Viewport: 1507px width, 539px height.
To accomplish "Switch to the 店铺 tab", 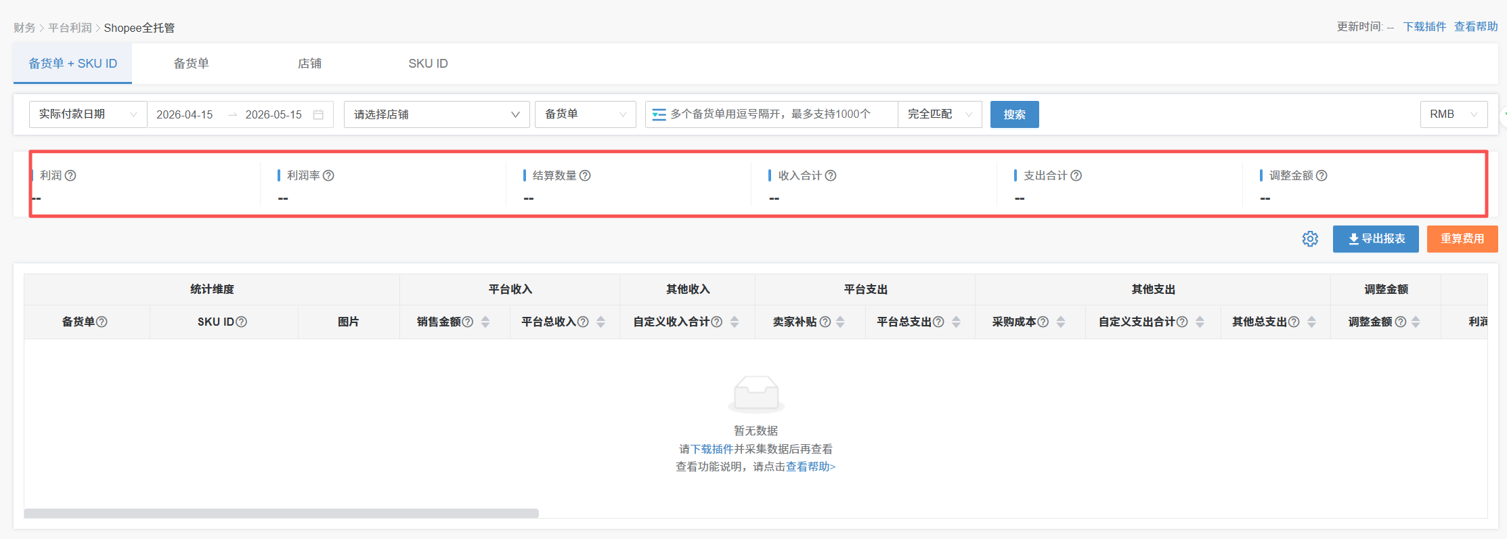I will pyautogui.click(x=309, y=64).
